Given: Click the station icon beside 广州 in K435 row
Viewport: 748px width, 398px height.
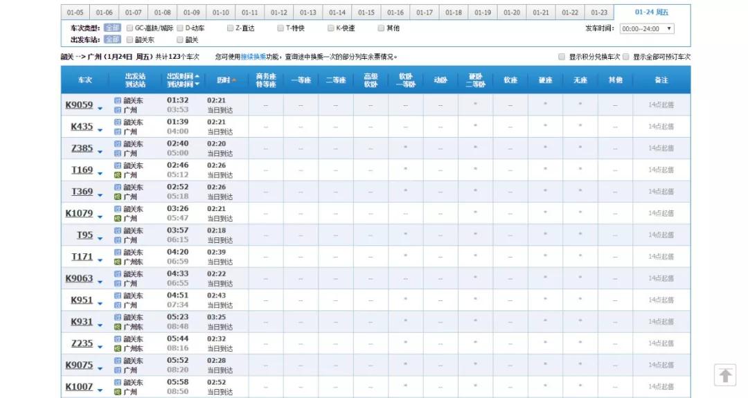Looking at the screenshot, I should tap(117, 132).
